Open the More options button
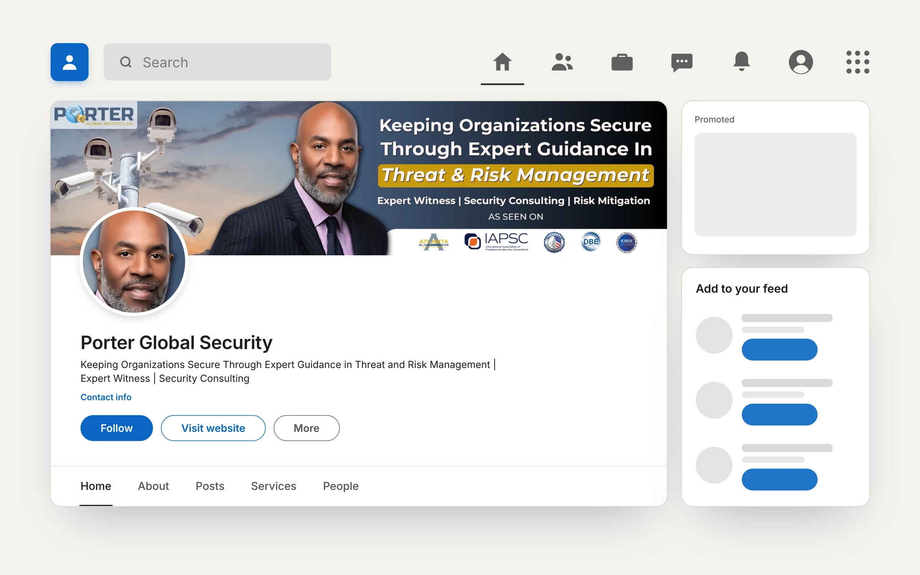 [x=307, y=428]
